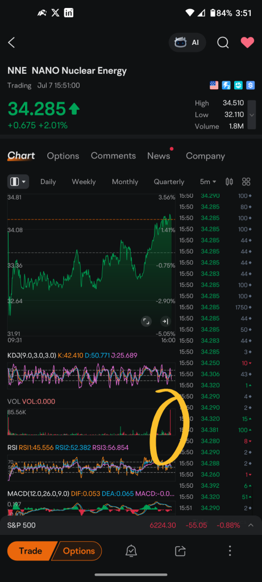Select the Weekly timeframe
Image resolution: width=262 pixels, height=582 pixels.
coord(84,182)
